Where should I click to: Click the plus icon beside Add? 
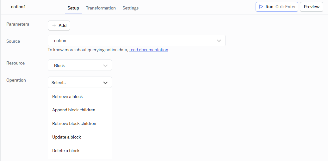(54, 25)
